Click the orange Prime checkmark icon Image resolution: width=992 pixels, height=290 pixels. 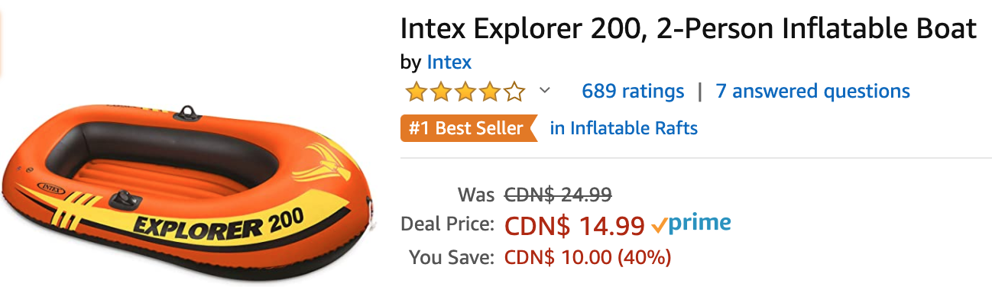click(x=659, y=225)
